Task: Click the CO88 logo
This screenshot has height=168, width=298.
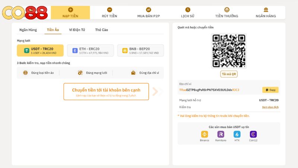Action: [x=25, y=13]
